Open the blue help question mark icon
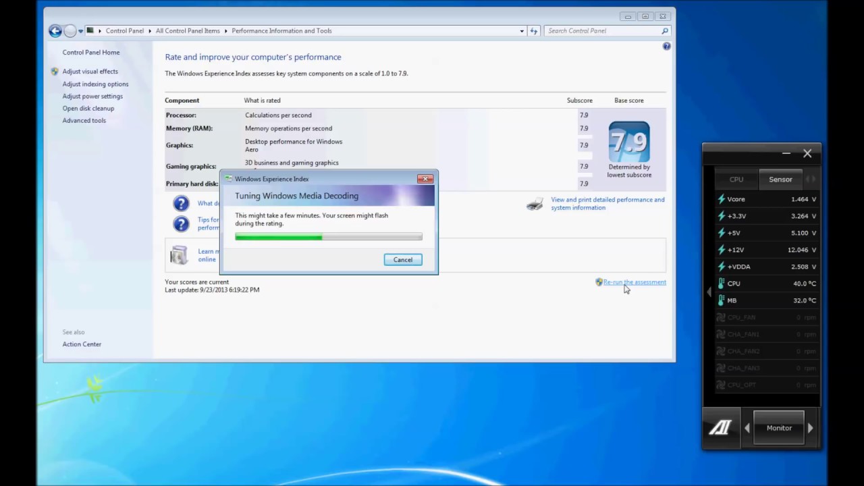Image resolution: width=864 pixels, height=486 pixels. pyautogui.click(x=666, y=46)
